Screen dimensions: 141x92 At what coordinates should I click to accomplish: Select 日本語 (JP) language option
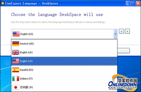64,87
